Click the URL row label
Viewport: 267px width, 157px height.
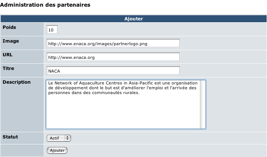7,55
